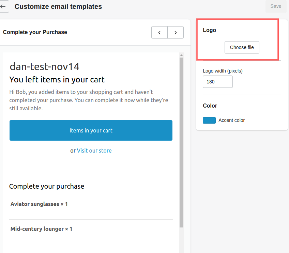Image resolution: width=289 pixels, height=253 pixels.
Task: Click the Aviator sunglasses line item
Action: tap(39, 204)
